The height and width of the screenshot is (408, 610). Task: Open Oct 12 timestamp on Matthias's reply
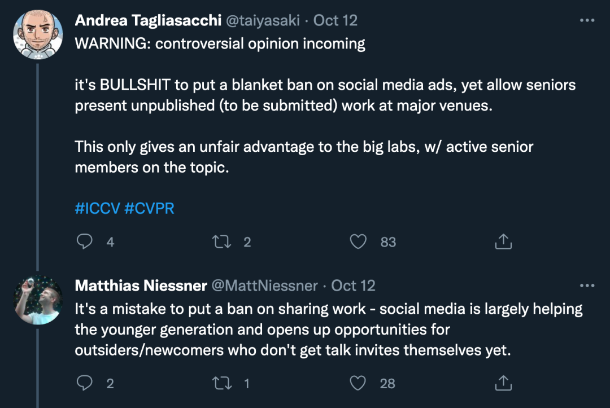(x=354, y=286)
